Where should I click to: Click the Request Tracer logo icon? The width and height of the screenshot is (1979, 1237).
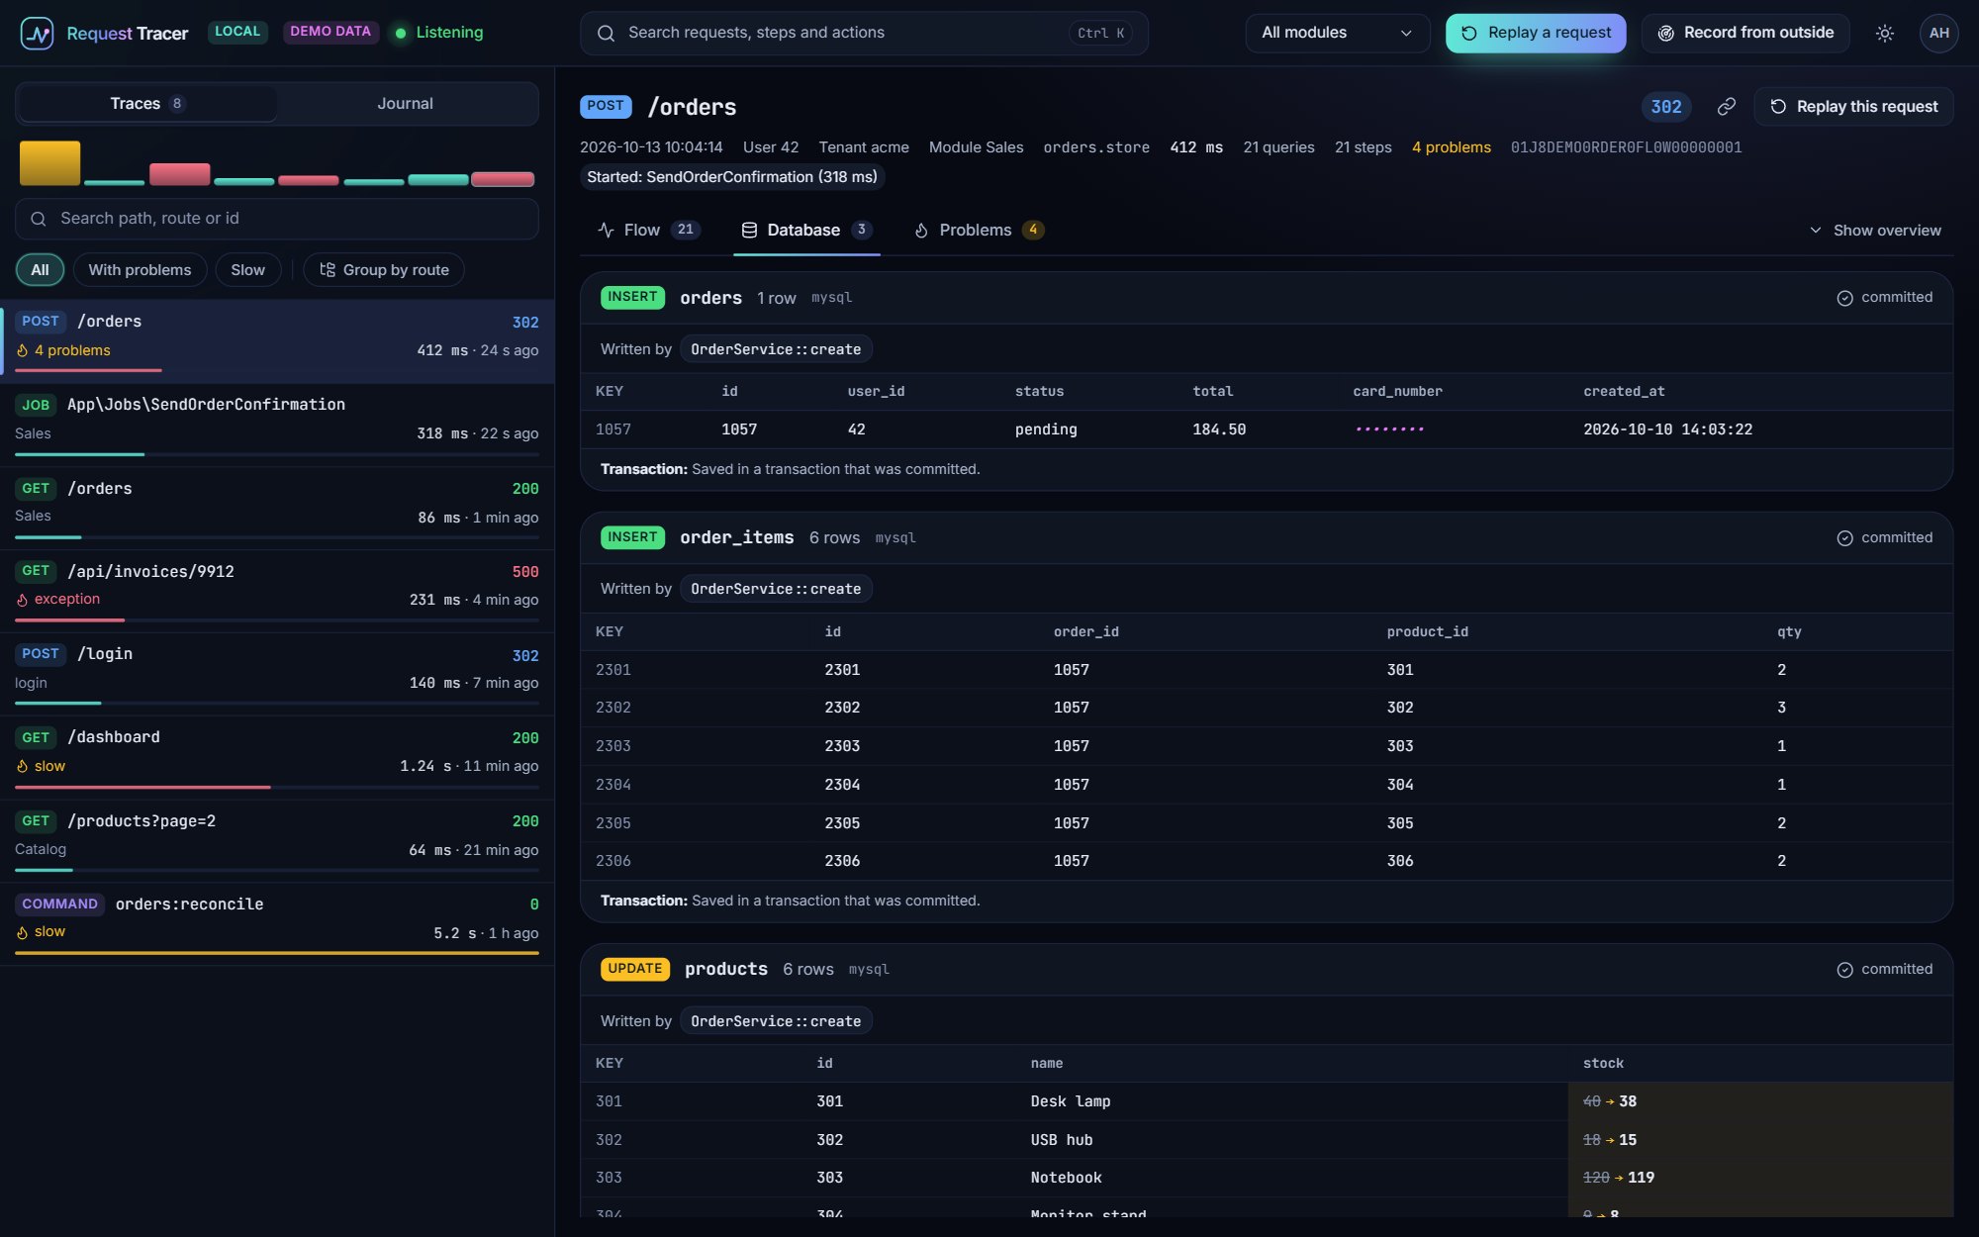(x=37, y=34)
